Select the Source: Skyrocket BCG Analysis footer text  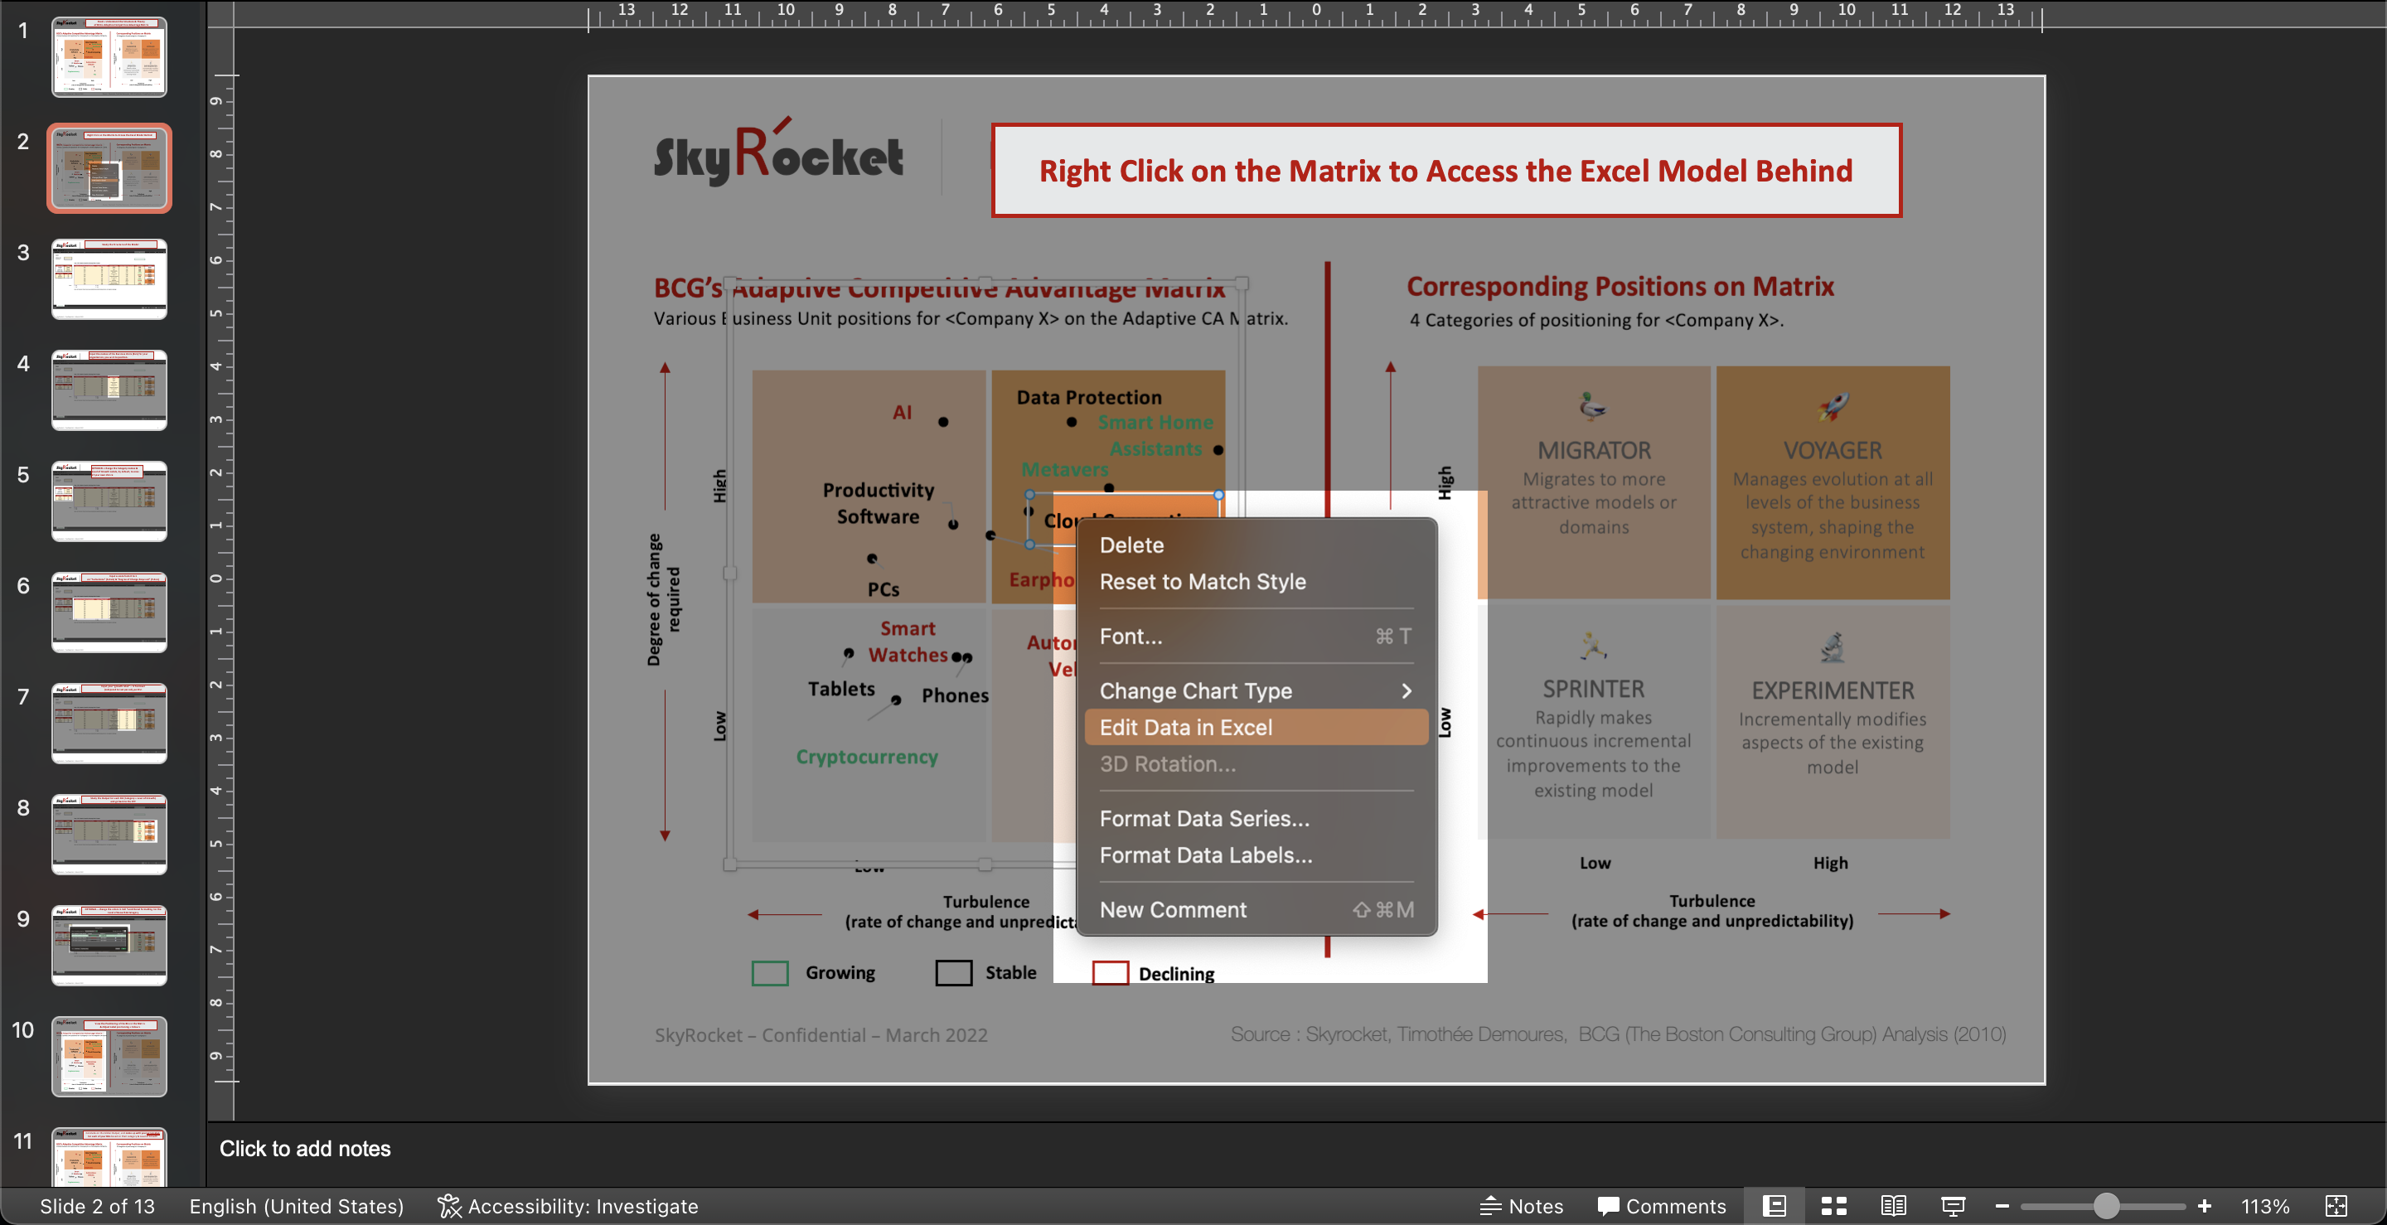tap(1618, 1034)
